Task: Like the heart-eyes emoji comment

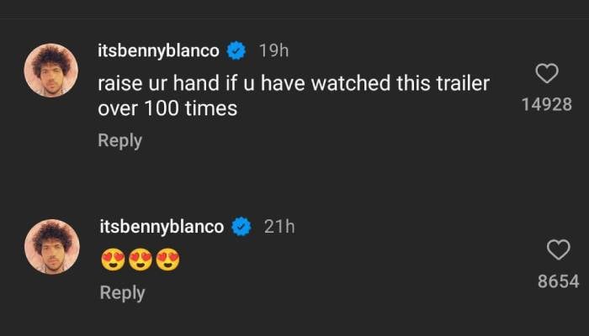Action: 558,249
